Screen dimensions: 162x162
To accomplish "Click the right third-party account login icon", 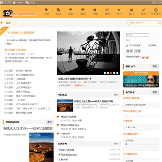I will pos(148,57).
